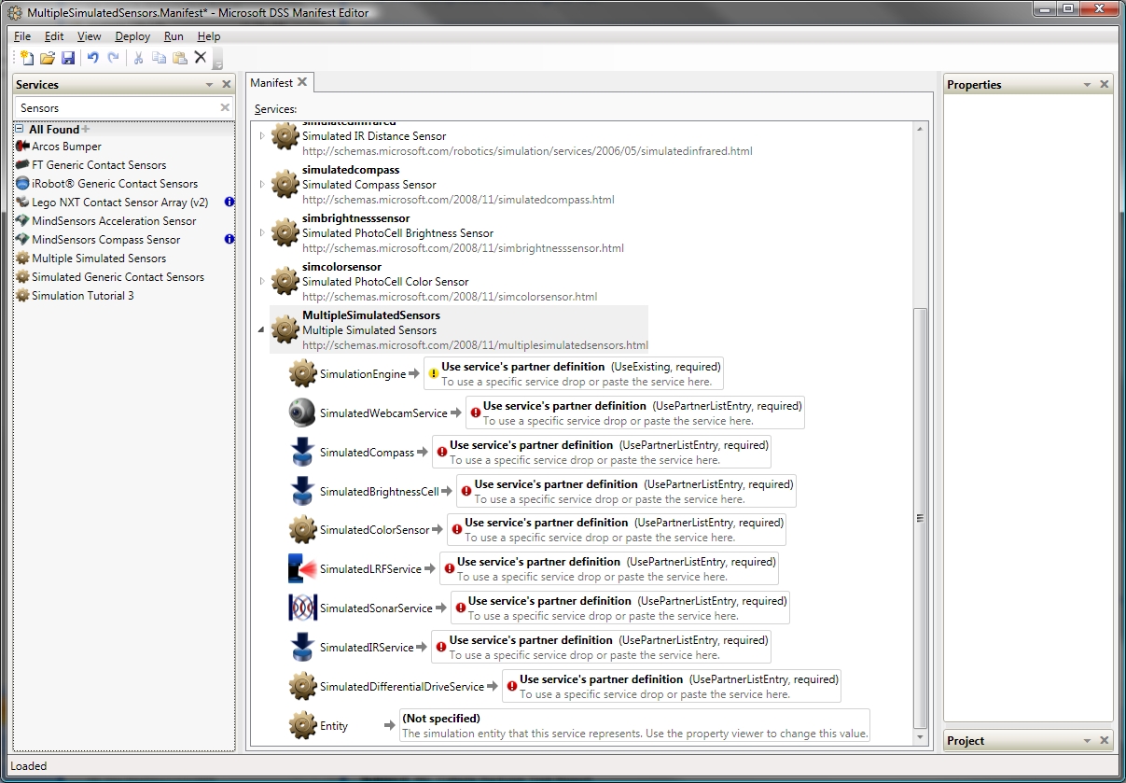Undo the last action in toolbar

[93, 58]
